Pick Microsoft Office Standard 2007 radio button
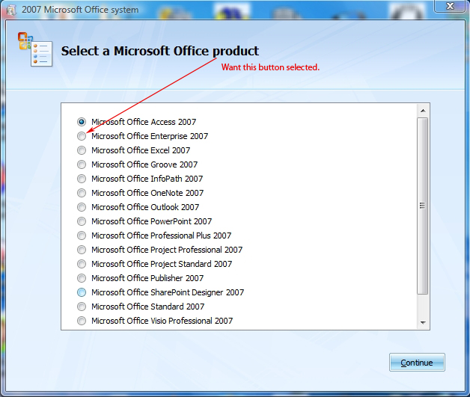 tap(82, 307)
